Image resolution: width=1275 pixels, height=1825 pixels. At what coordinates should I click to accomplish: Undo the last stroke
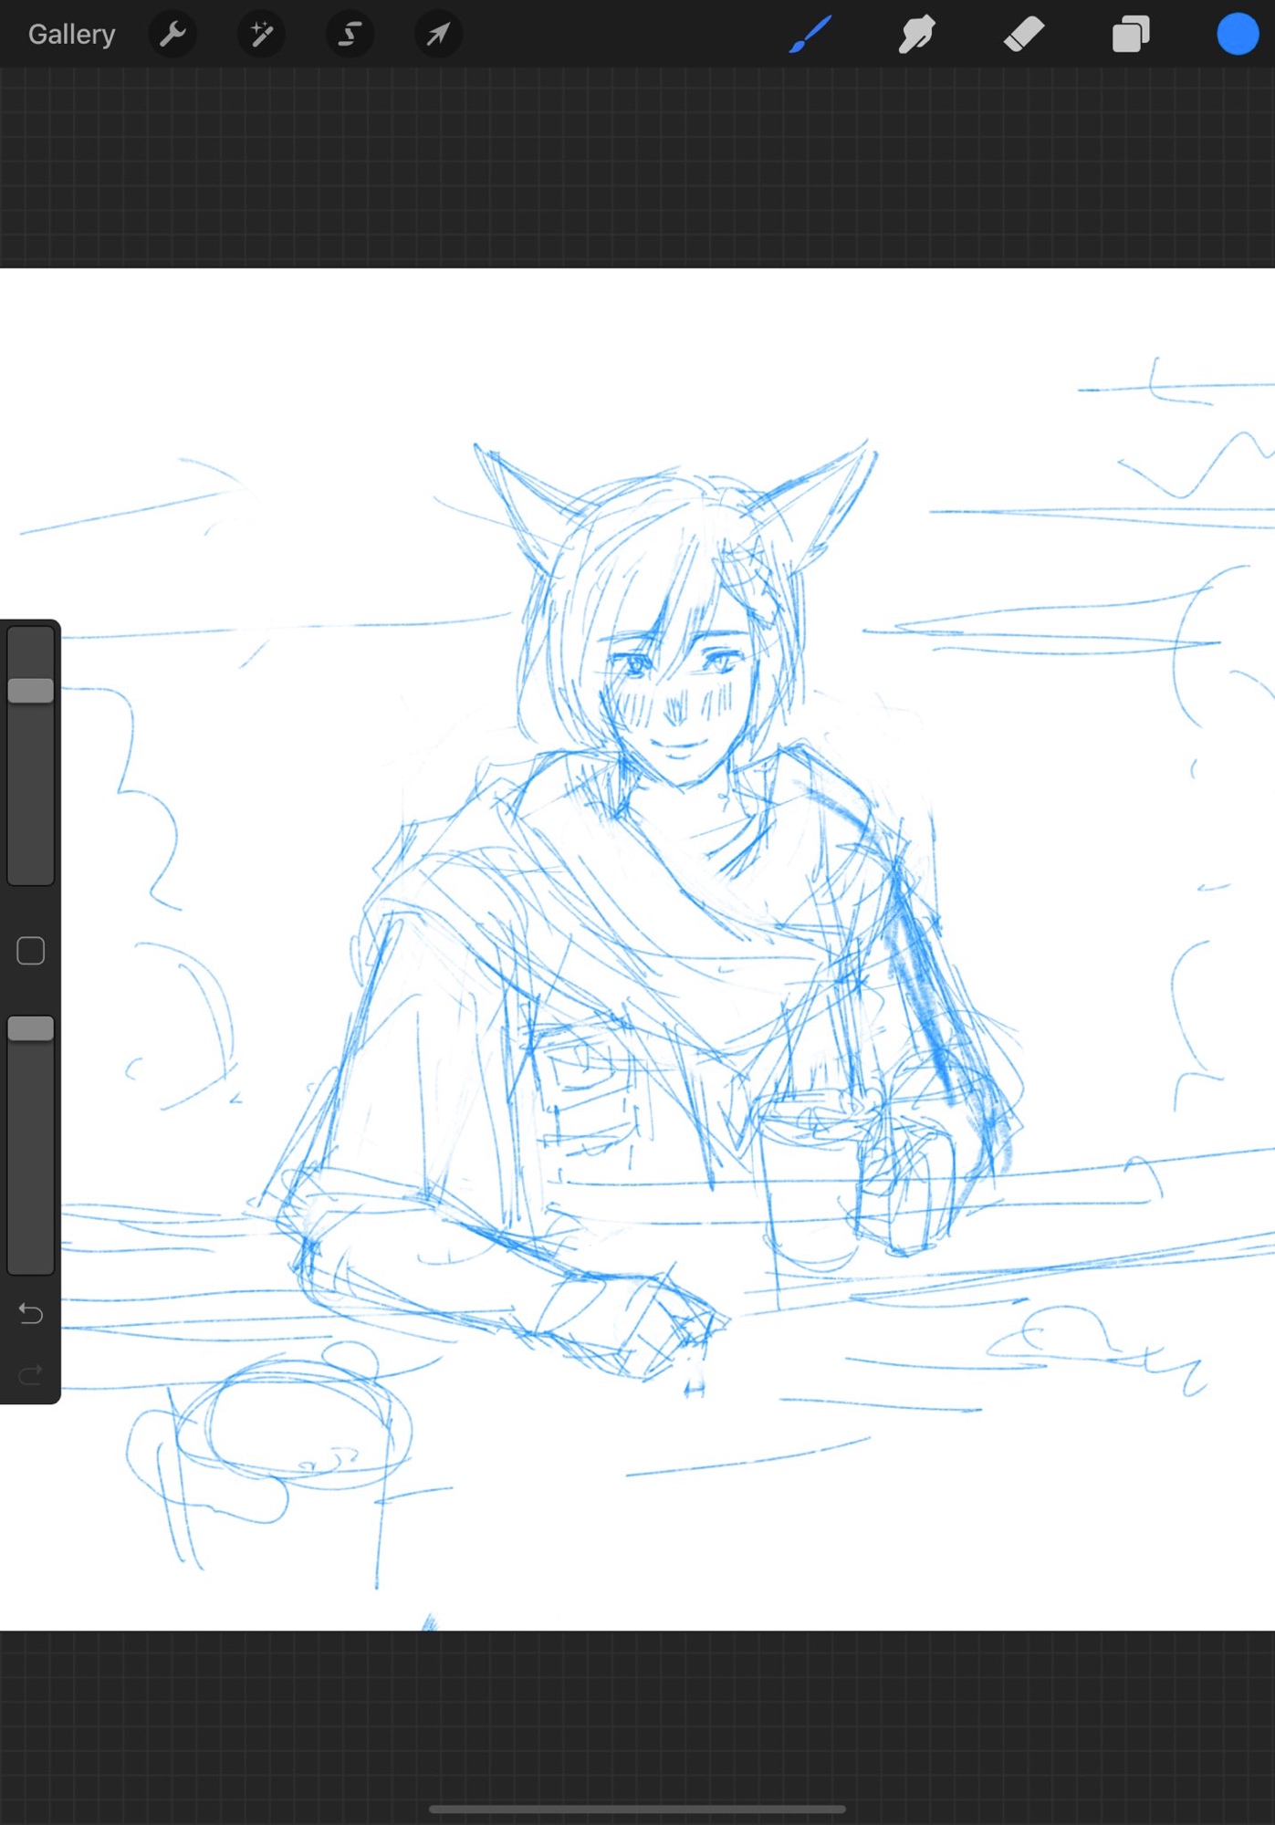tap(31, 1313)
